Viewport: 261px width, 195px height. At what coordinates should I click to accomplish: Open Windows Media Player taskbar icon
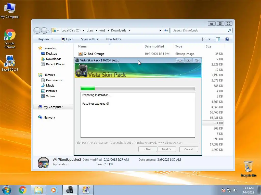tap(54, 190)
